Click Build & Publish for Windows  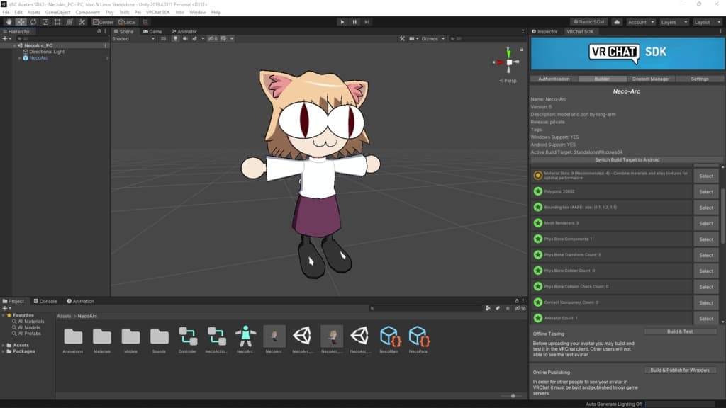(x=679, y=370)
